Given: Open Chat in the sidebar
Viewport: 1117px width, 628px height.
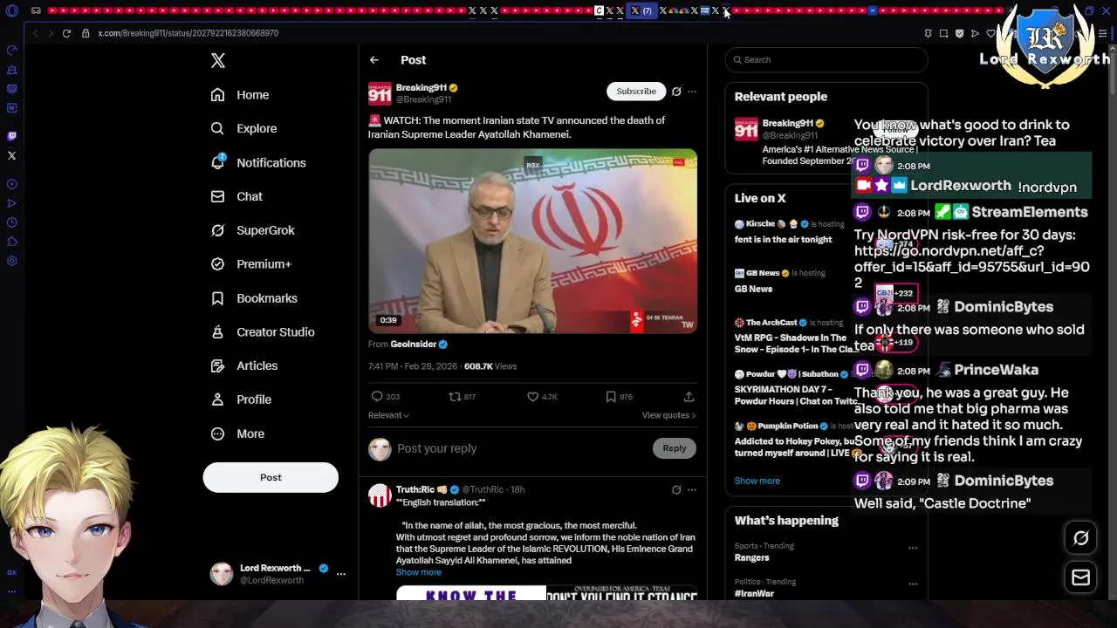Looking at the screenshot, I should tap(236, 196).
